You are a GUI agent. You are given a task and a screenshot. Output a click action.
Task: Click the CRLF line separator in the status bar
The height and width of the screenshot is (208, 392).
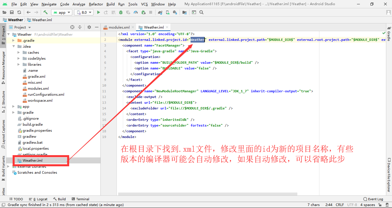(340, 205)
